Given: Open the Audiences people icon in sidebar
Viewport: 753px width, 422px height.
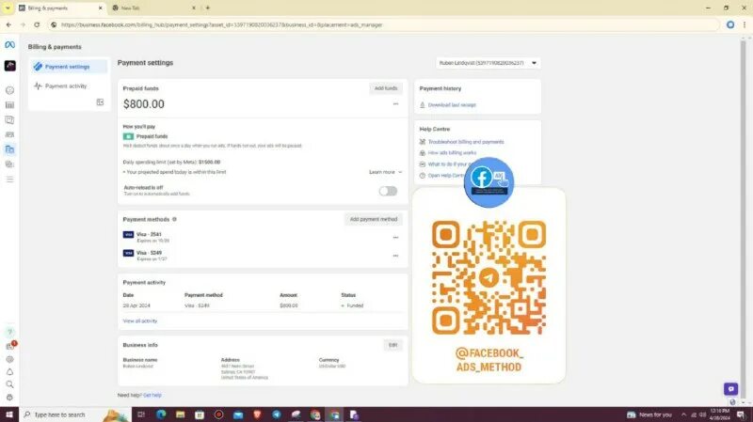Looking at the screenshot, I should [x=9, y=134].
